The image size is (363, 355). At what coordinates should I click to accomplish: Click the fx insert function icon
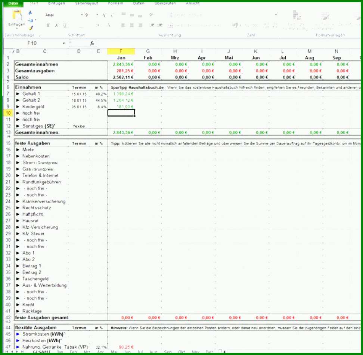[92, 43]
